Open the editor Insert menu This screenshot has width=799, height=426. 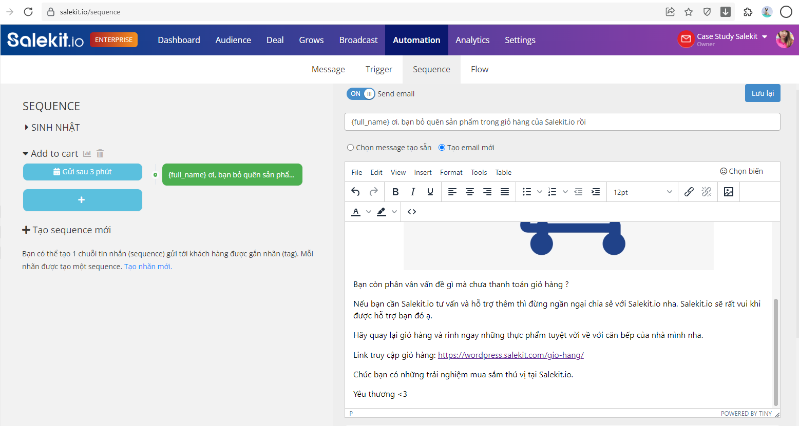coord(423,172)
